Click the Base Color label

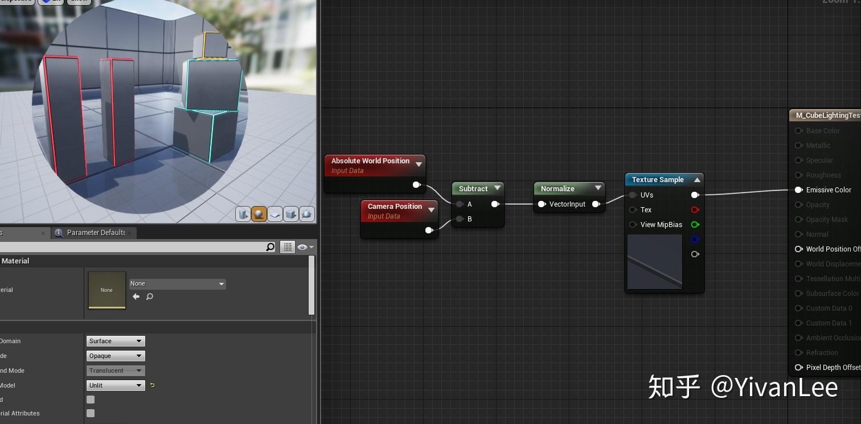[823, 131]
